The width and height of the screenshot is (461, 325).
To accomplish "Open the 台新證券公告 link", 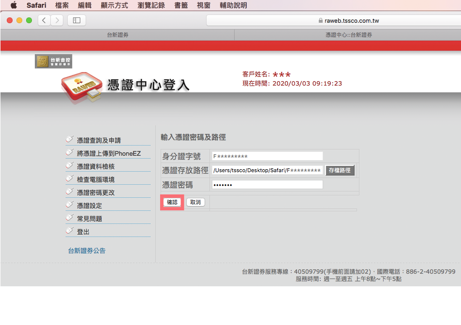I will tap(87, 251).
